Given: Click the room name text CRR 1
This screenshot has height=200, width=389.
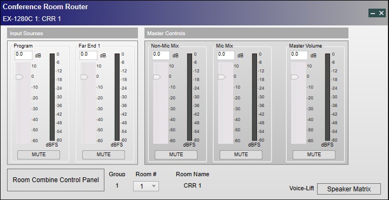Looking at the screenshot, I should pos(193,185).
